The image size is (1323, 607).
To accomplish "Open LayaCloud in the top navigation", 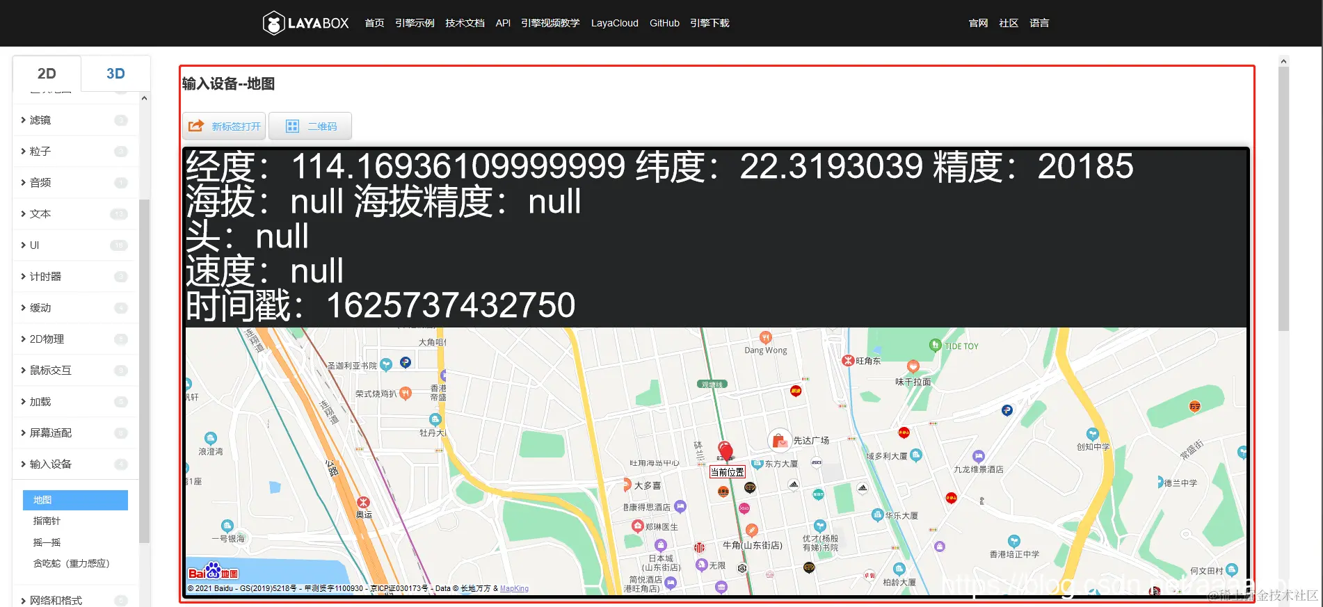I will coord(615,23).
